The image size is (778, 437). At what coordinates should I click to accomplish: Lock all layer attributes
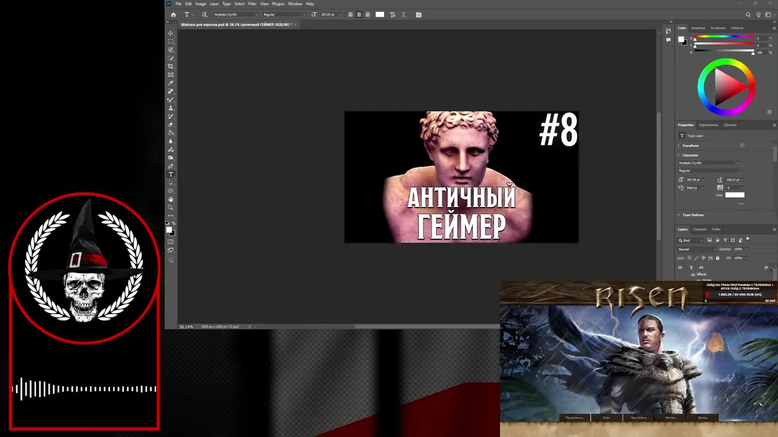point(717,258)
